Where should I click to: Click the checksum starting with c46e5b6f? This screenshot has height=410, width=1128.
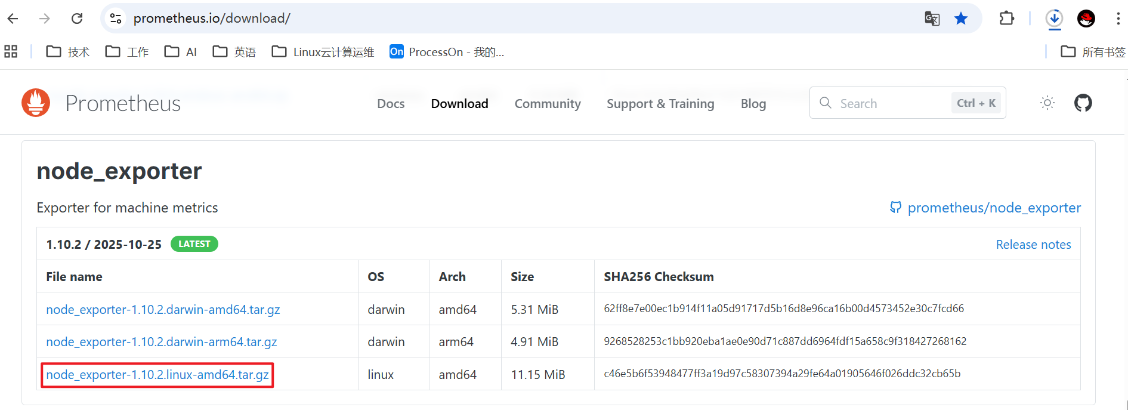782,374
